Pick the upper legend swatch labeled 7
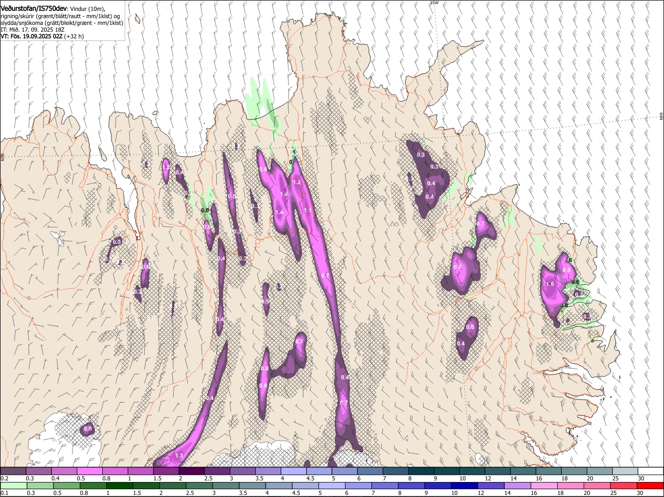Viewport: 664px width, 497px height. click(396, 471)
